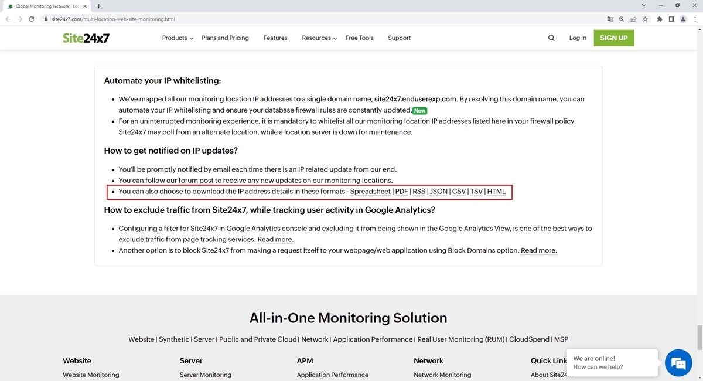Viewport: 703px width, 381px height.
Task: Click Server in the solution links row
Action: point(204,339)
